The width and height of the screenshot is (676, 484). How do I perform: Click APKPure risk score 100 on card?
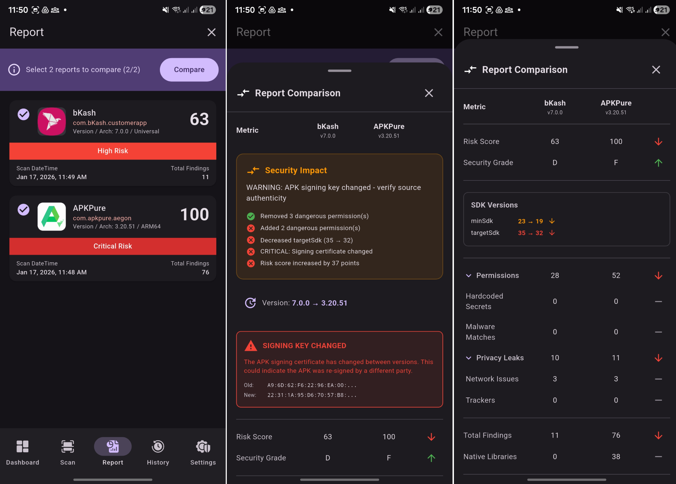point(194,215)
